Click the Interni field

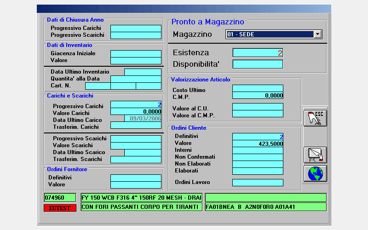[258, 150]
